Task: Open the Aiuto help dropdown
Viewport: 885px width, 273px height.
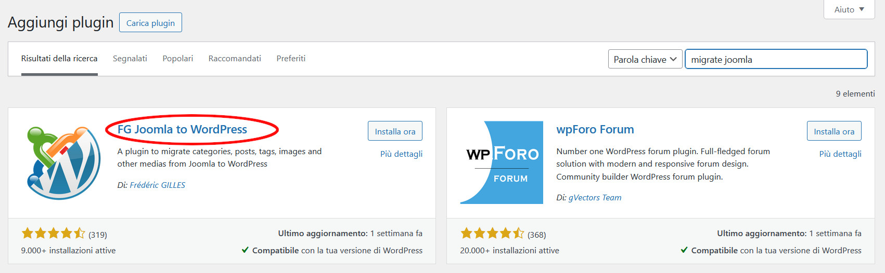Action: point(849,9)
